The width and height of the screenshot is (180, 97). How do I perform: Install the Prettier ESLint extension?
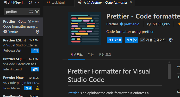pyautogui.click(x=35, y=51)
